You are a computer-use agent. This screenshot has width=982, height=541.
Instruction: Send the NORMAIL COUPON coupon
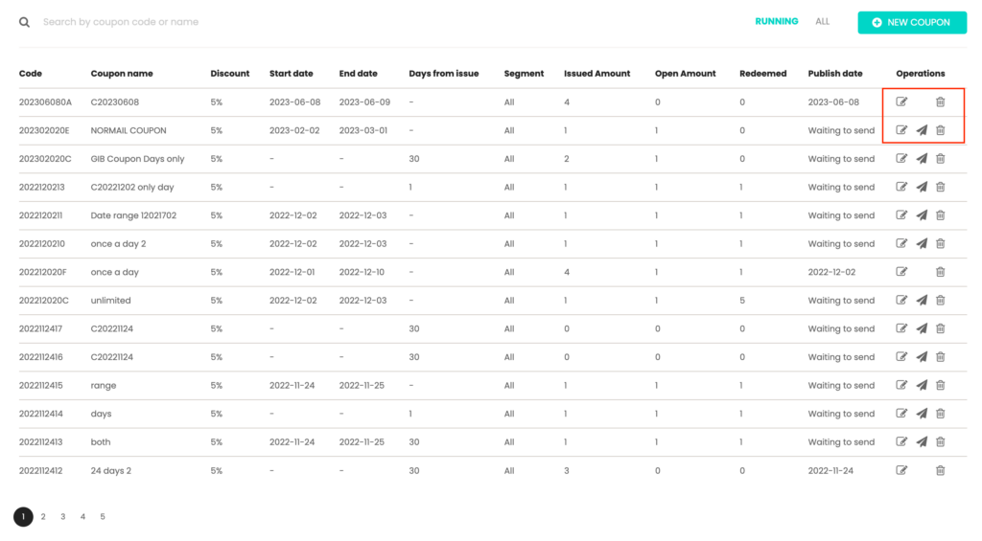(x=922, y=130)
